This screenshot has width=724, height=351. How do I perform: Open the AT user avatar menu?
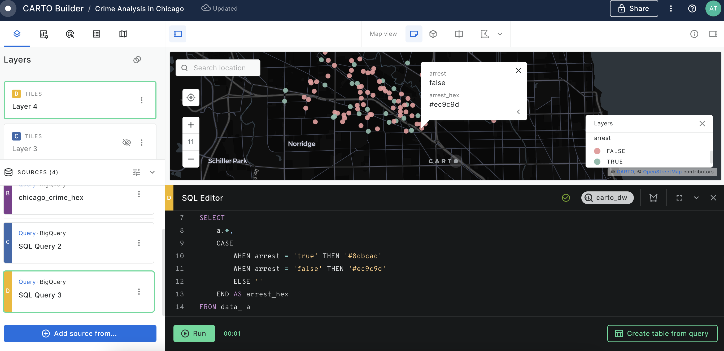tap(713, 8)
